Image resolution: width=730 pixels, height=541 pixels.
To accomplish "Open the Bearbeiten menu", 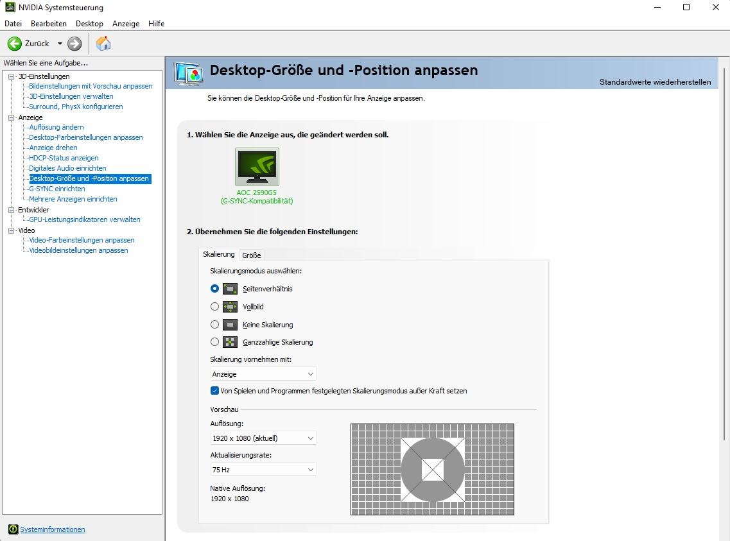I will point(48,24).
